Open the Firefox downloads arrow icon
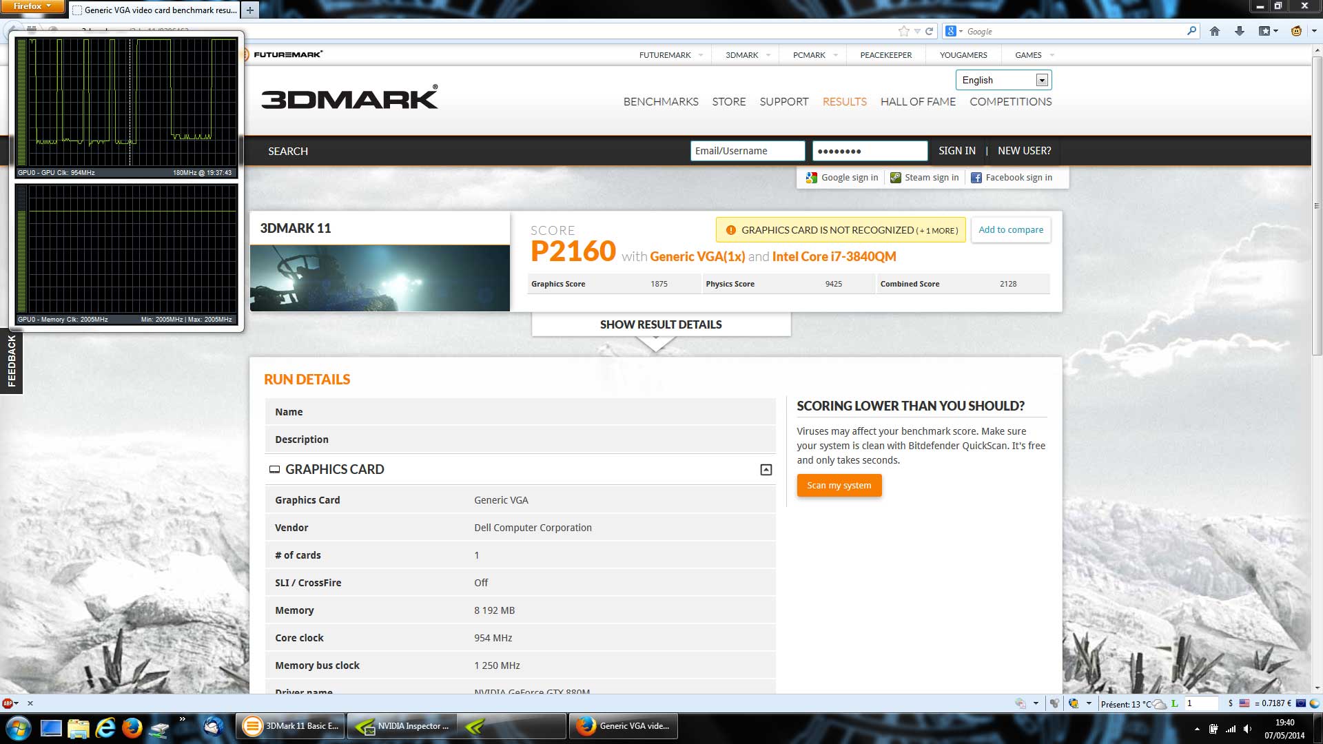 coord(1240,31)
